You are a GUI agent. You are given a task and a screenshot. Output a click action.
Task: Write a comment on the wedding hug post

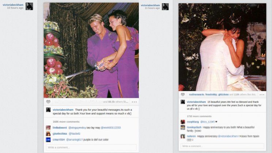click(x=222, y=146)
